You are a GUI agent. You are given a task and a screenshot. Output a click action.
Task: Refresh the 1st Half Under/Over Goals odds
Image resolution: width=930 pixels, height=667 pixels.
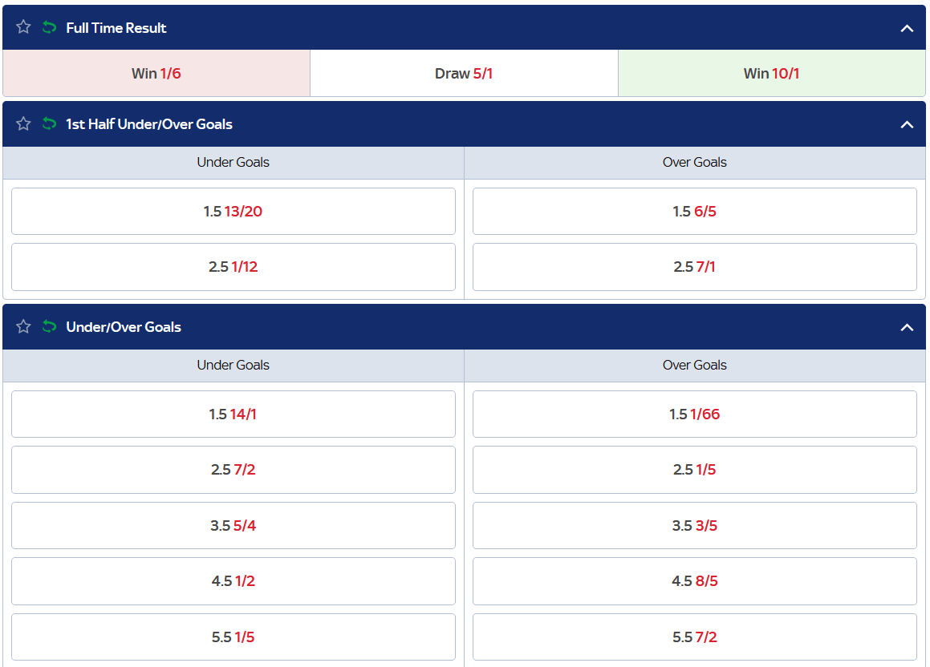click(x=48, y=124)
